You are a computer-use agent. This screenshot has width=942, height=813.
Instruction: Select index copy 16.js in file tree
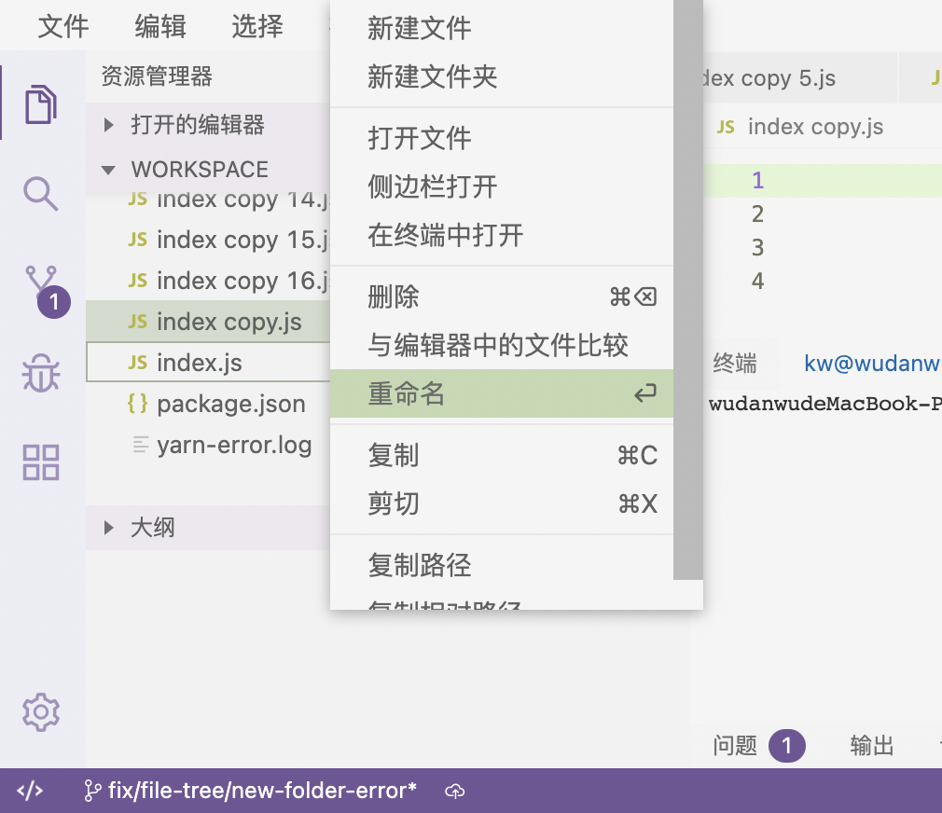[x=208, y=281]
